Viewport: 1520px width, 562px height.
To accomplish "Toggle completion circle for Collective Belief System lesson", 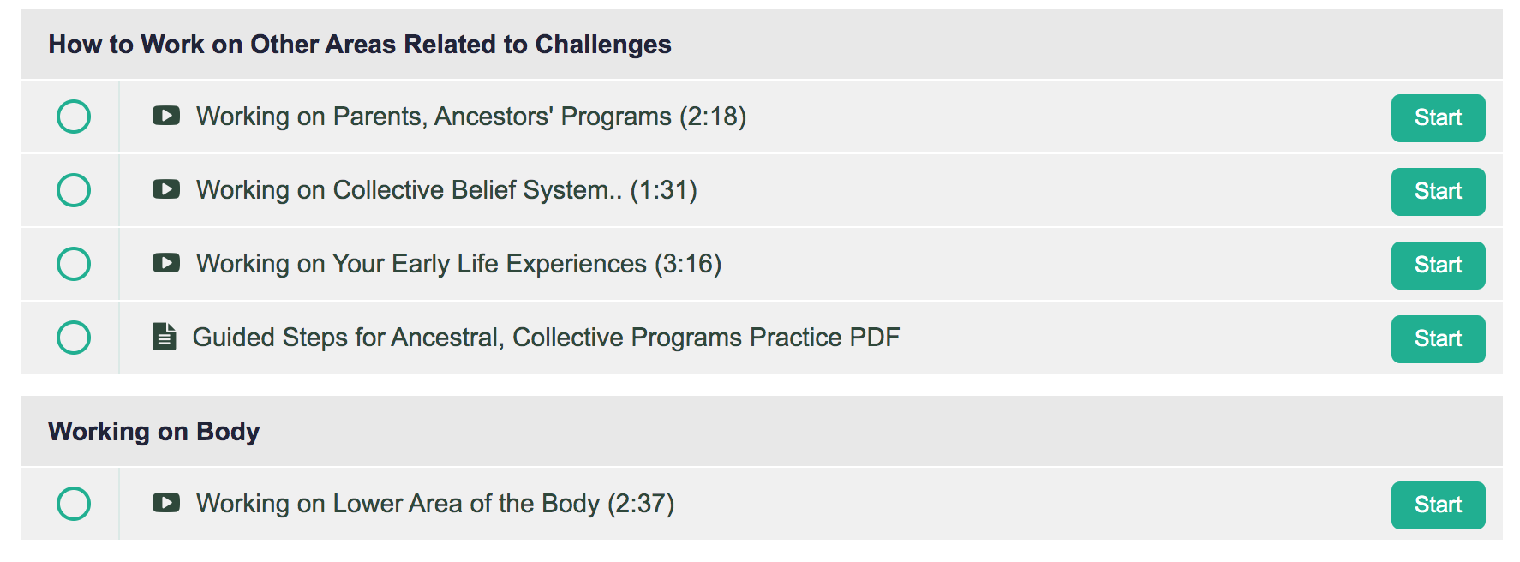I will coord(74,190).
